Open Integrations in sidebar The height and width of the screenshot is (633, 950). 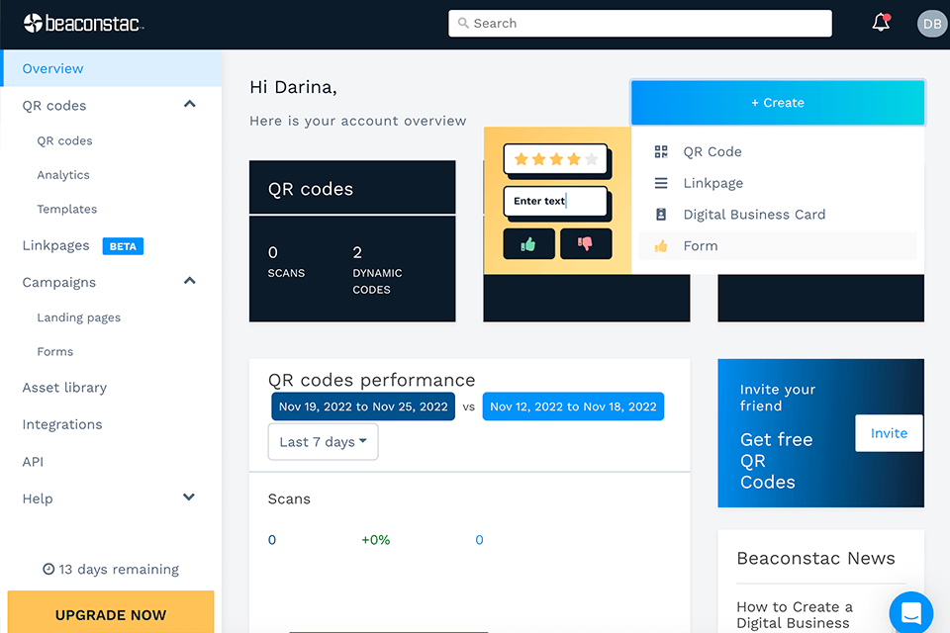62,424
